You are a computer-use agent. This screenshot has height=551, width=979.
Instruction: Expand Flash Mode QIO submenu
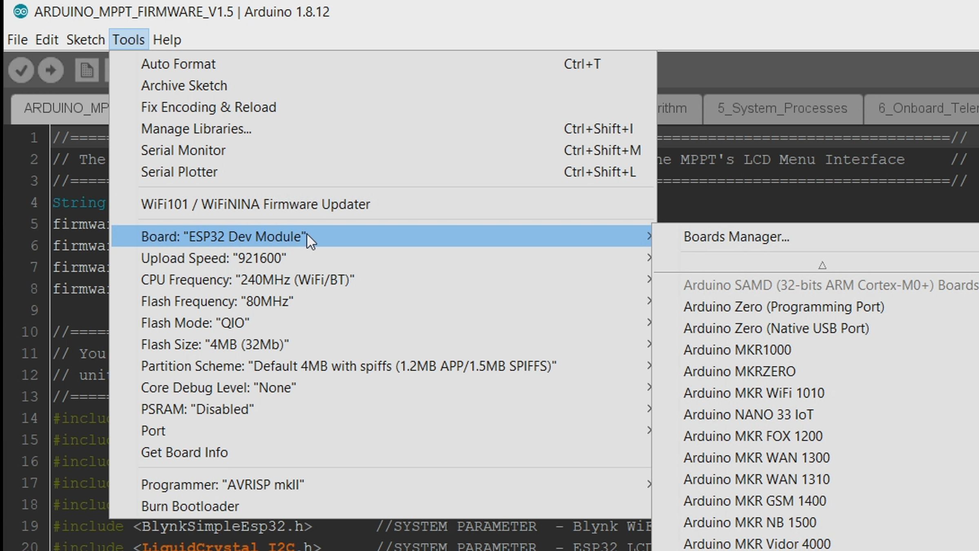[382, 323]
